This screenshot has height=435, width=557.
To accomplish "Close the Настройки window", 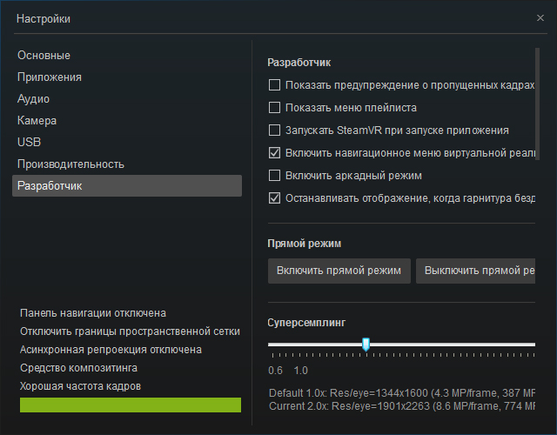I will pos(540,18).
